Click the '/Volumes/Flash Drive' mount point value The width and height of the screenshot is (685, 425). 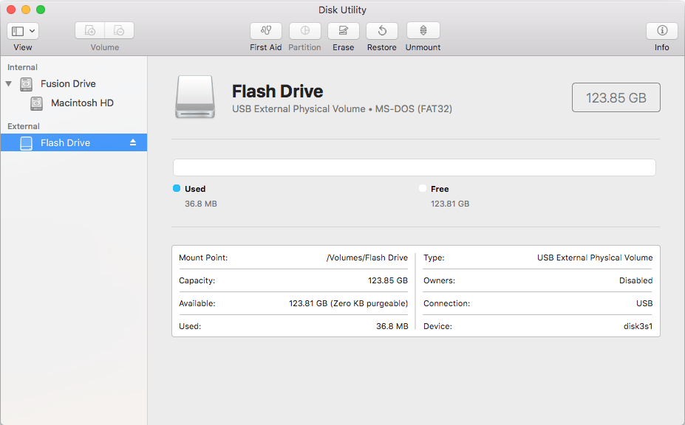[367, 258]
